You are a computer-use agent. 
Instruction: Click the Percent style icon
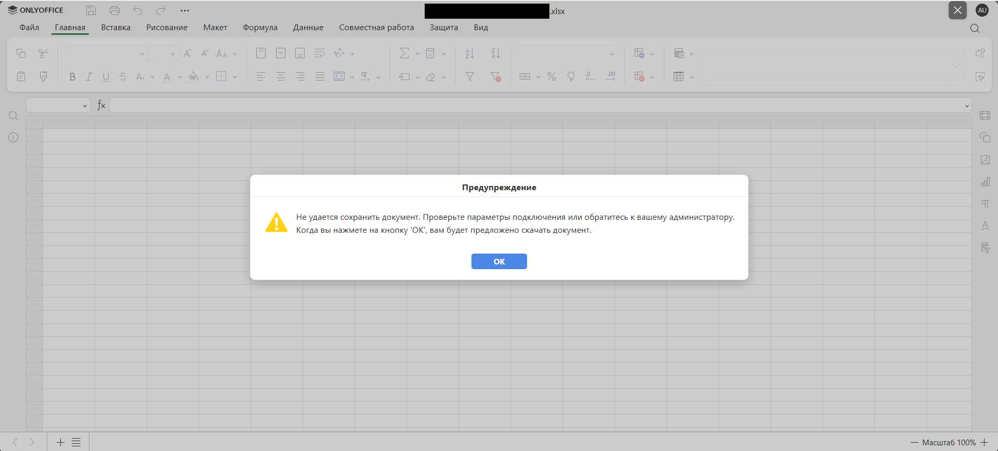551,77
